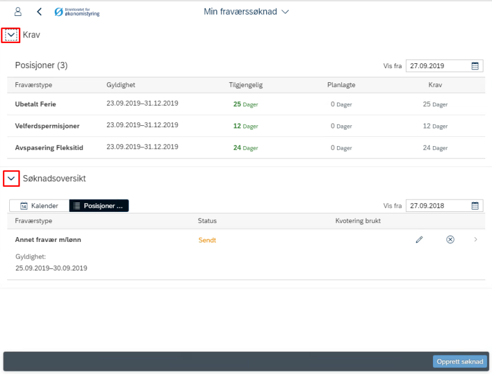The image size is (492, 374).
Task: Collapse the Krav section
Action: coord(11,35)
